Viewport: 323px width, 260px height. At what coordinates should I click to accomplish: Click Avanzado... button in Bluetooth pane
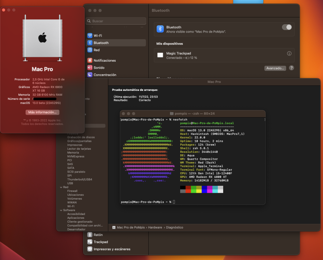pos(275,68)
